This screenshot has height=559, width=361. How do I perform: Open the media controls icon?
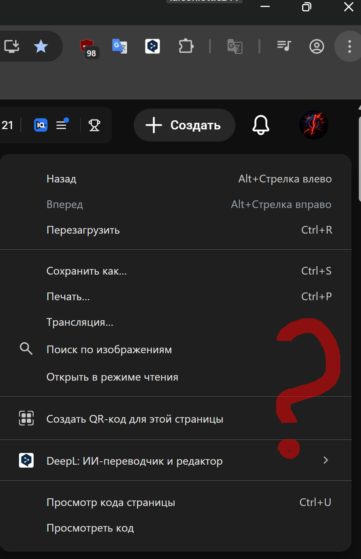284,46
